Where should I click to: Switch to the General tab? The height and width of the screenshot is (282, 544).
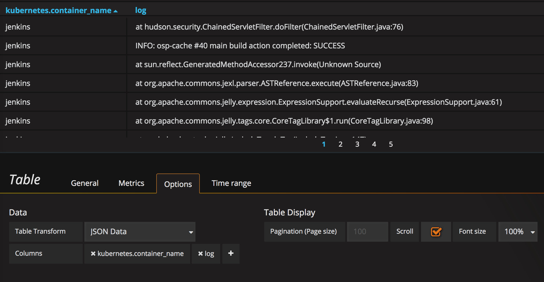pos(85,183)
